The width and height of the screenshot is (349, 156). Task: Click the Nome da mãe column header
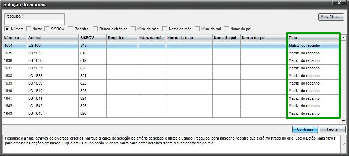point(189,38)
